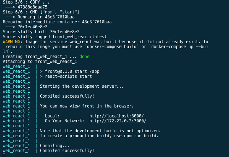Click 'Removing intermediate container' line
The height and width of the screenshot is (157, 229).
coord(57,22)
